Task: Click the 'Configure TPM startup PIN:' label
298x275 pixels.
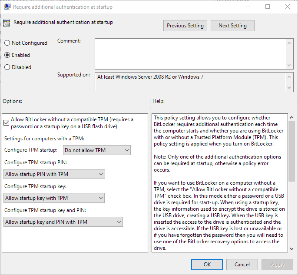Action: tap(36, 162)
